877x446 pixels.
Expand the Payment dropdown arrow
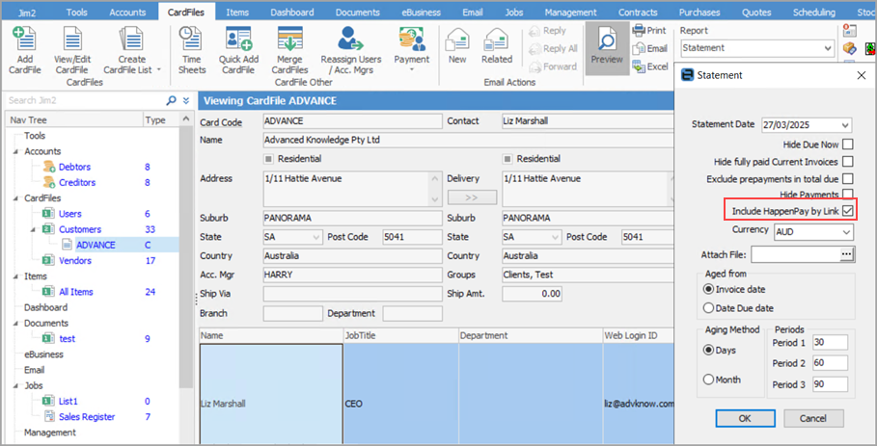pos(412,70)
